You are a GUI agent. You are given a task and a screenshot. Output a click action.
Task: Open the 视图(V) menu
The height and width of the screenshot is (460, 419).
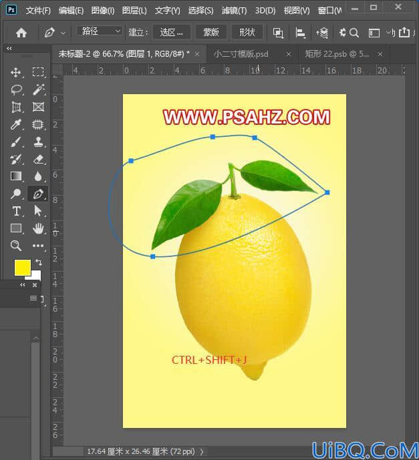(297, 11)
